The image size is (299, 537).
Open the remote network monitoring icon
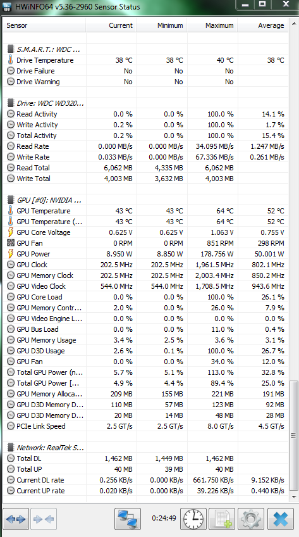coord(128,519)
